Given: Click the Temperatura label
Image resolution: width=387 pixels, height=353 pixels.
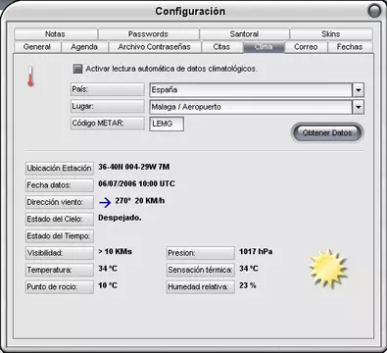Looking at the screenshot, I should click(60, 270).
